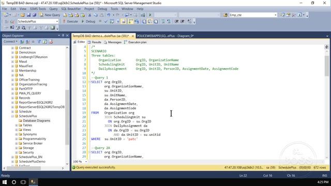Expand the Programmability folder

[17, 139]
